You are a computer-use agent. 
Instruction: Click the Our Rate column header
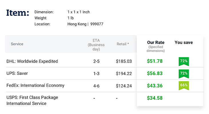[156, 43]
